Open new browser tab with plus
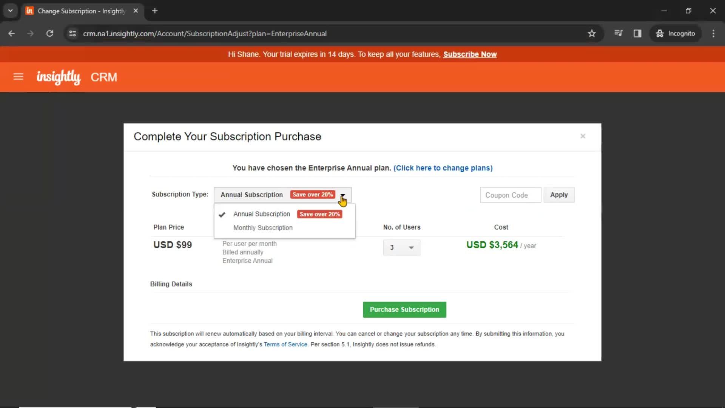Image resolution: width=725 pixels, height=408 pixels. [x=155, y=11]
